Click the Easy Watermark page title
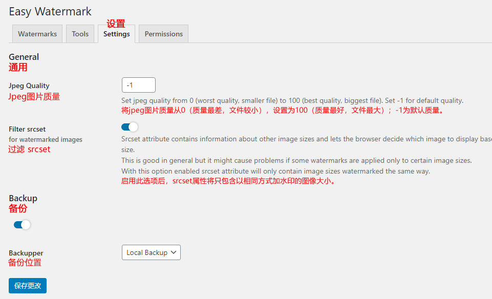Viewport: 492px width, 299px height. 50,12
